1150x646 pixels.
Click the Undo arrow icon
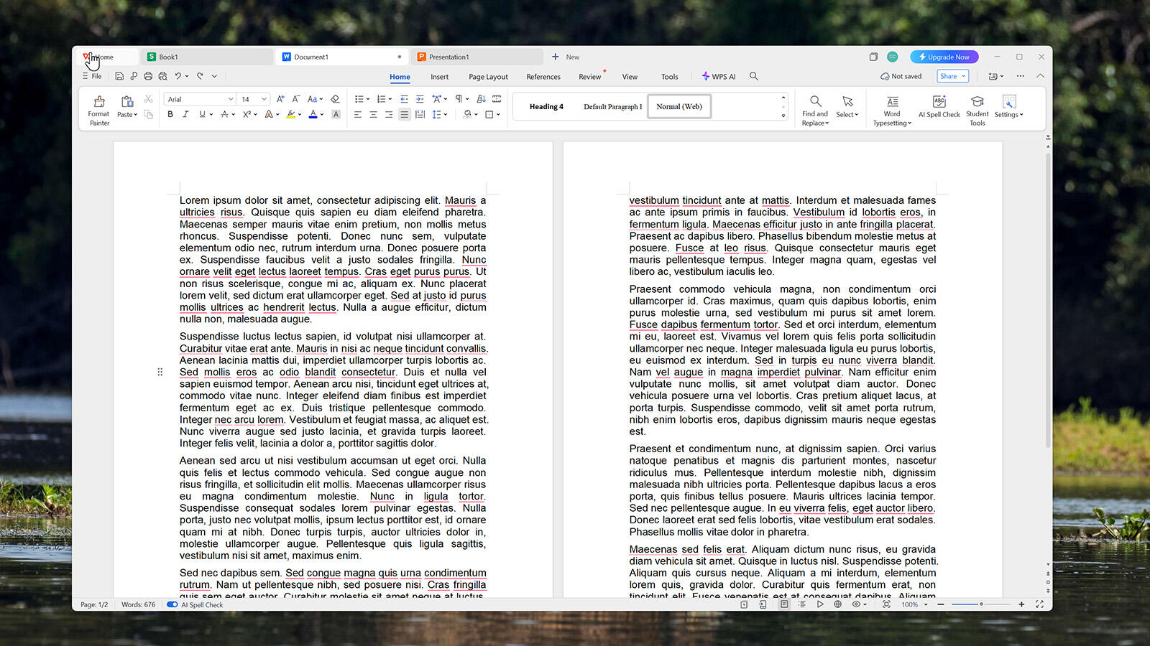coord(178,76)
